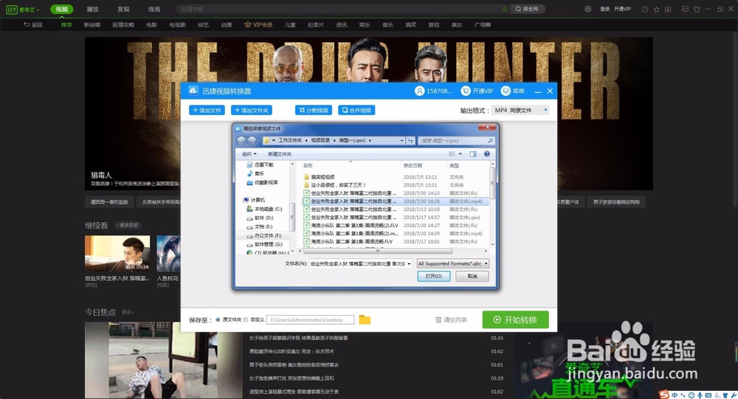The height and width of the screenshot is (399, 738).
Task: Click the 视频 tab in iQiyi
Action: 62,9
